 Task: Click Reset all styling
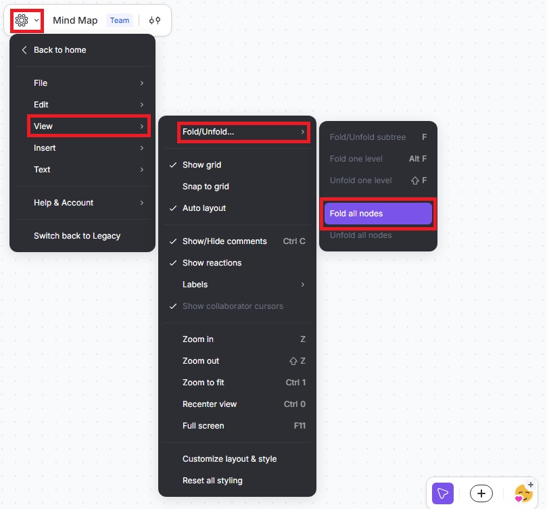click(x=212, y=481)
